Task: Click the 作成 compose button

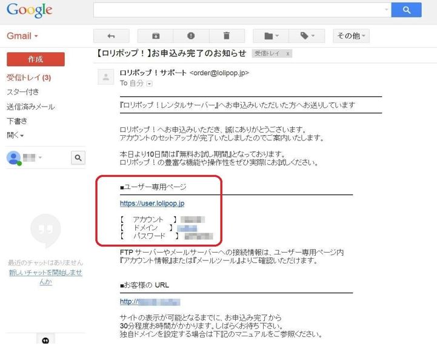Action: tap(36, 59)
